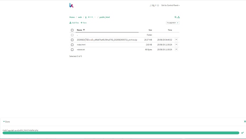Click the Add files text link
This screenshot has height=139, width=246.
(75, 23)
